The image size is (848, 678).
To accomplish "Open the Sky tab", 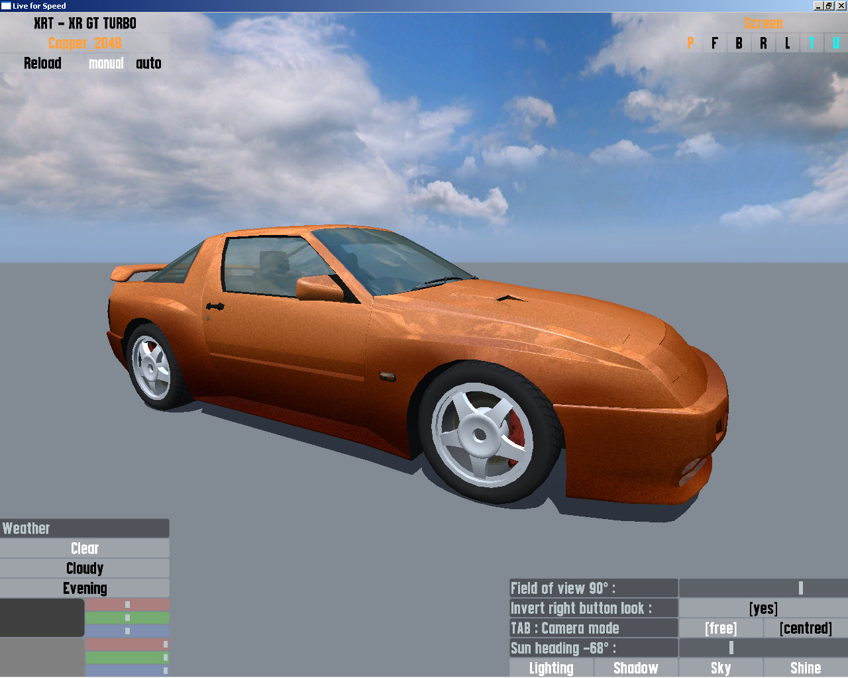I will click(721, 668).
